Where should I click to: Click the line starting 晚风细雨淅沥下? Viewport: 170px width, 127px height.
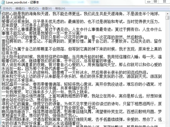(82, 112)
